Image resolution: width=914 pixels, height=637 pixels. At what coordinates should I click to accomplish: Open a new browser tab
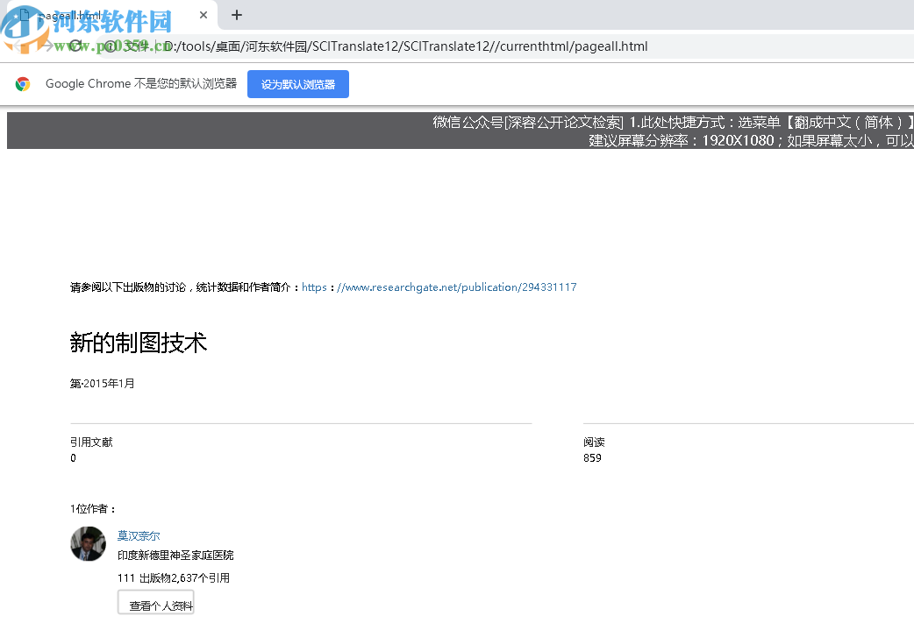click(237, 15)
